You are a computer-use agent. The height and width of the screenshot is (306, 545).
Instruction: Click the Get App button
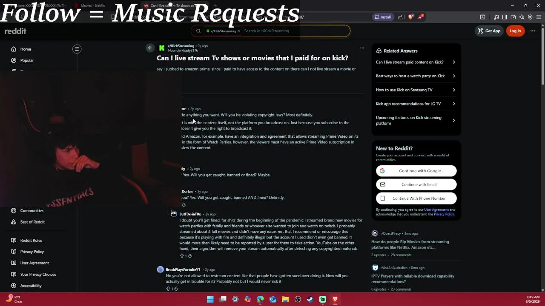tap(489, 31)
